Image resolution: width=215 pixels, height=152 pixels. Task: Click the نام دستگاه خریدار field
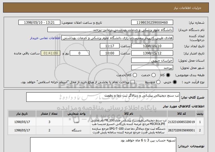coord(110,30)
